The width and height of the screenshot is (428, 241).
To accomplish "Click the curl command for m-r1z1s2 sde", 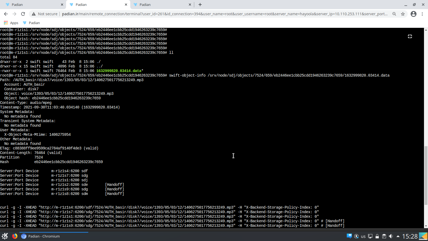I will point(172,221).
